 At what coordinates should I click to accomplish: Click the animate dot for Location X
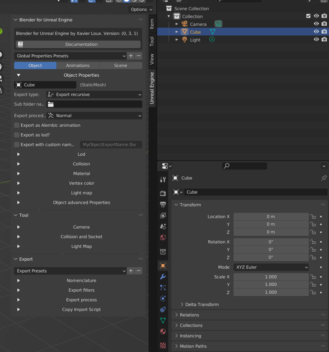coord(321,217)
